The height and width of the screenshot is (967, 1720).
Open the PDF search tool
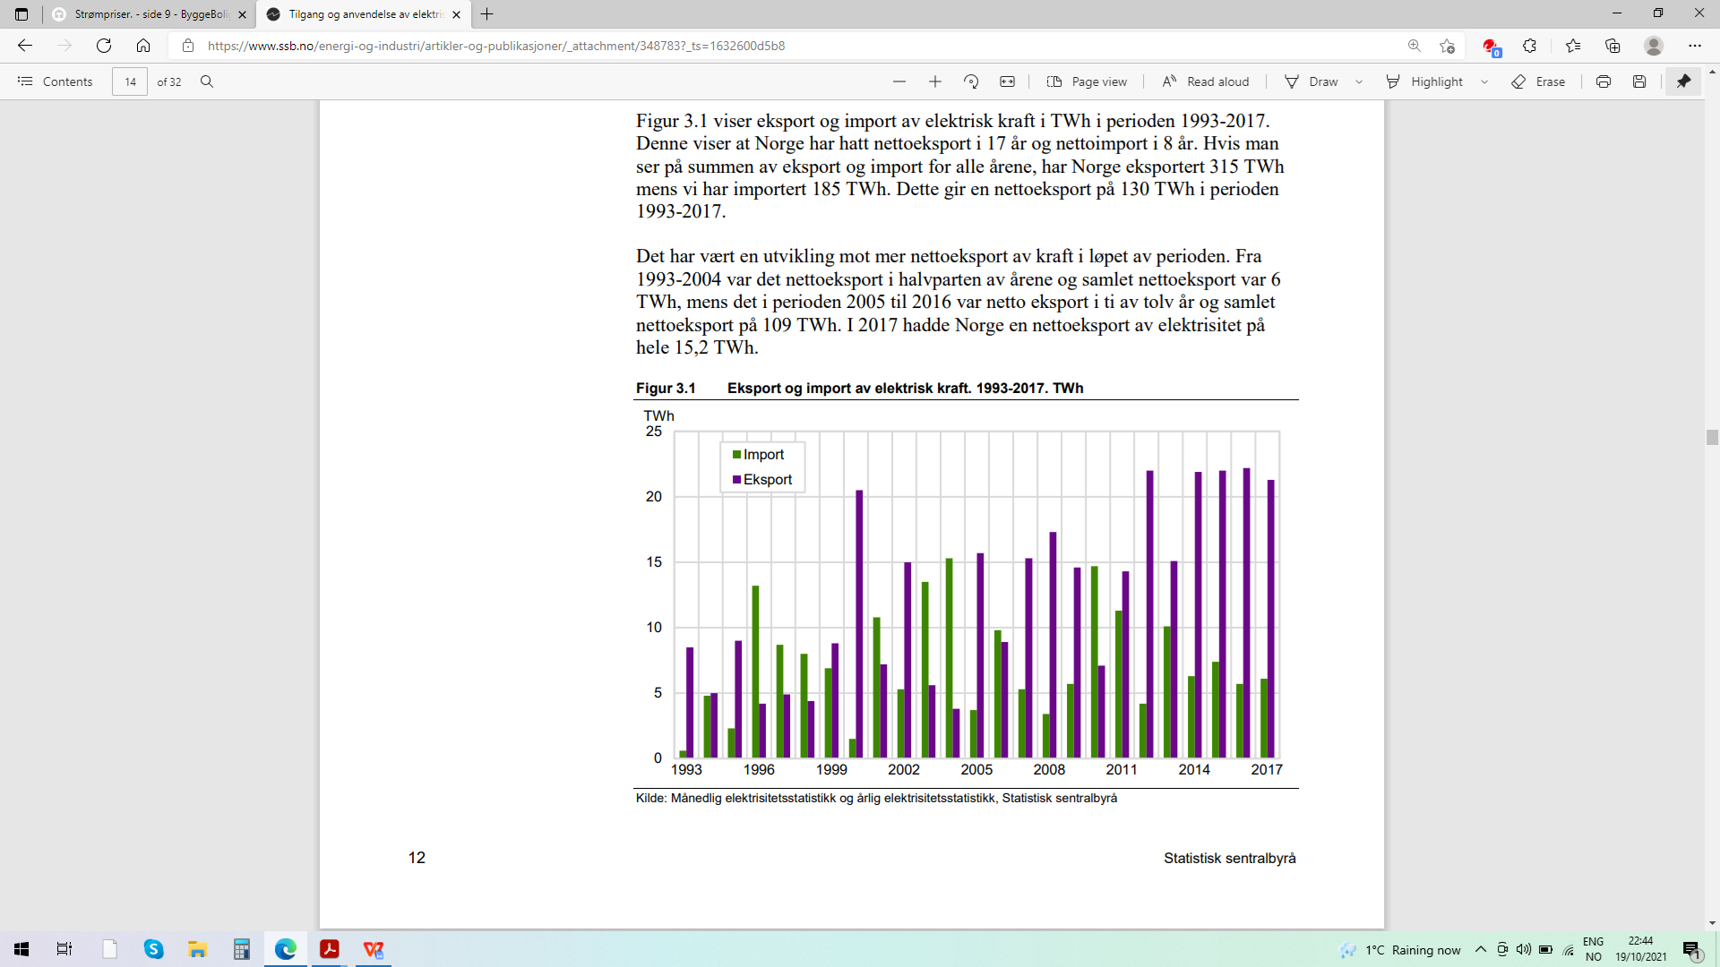[207, 81]
